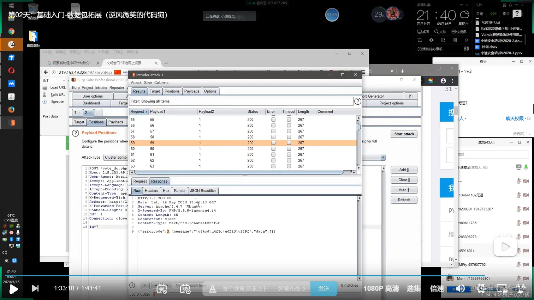Open the INT dropdown in HackBar panel

pos(54,81)
